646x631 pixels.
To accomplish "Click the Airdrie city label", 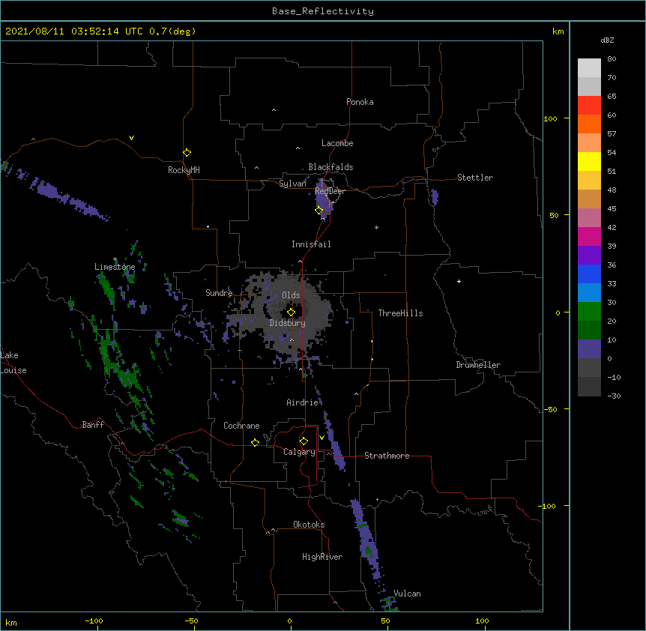I will click(x=303, y=402).
